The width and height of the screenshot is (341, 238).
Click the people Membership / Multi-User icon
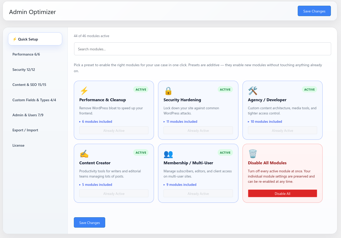point(168,154)
